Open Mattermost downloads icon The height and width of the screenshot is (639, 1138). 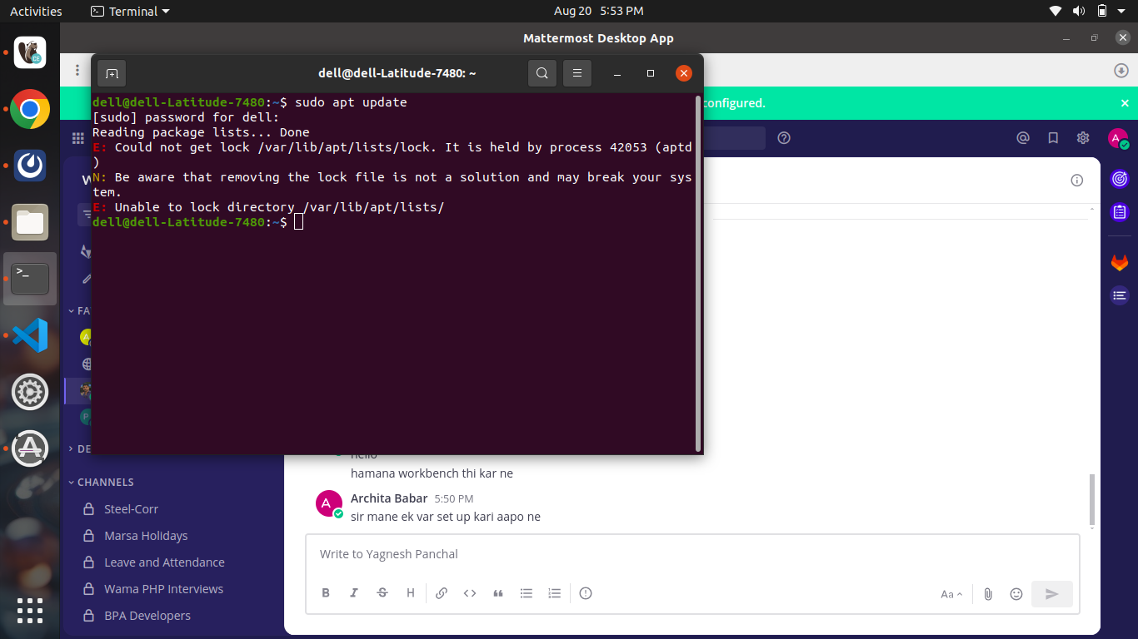pyautogui.click(x=1121, y=71)
